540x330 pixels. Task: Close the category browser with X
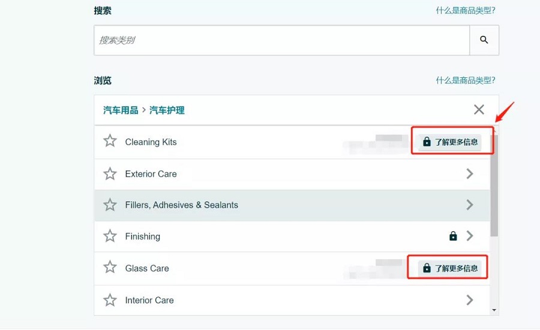tap(479, 110)
